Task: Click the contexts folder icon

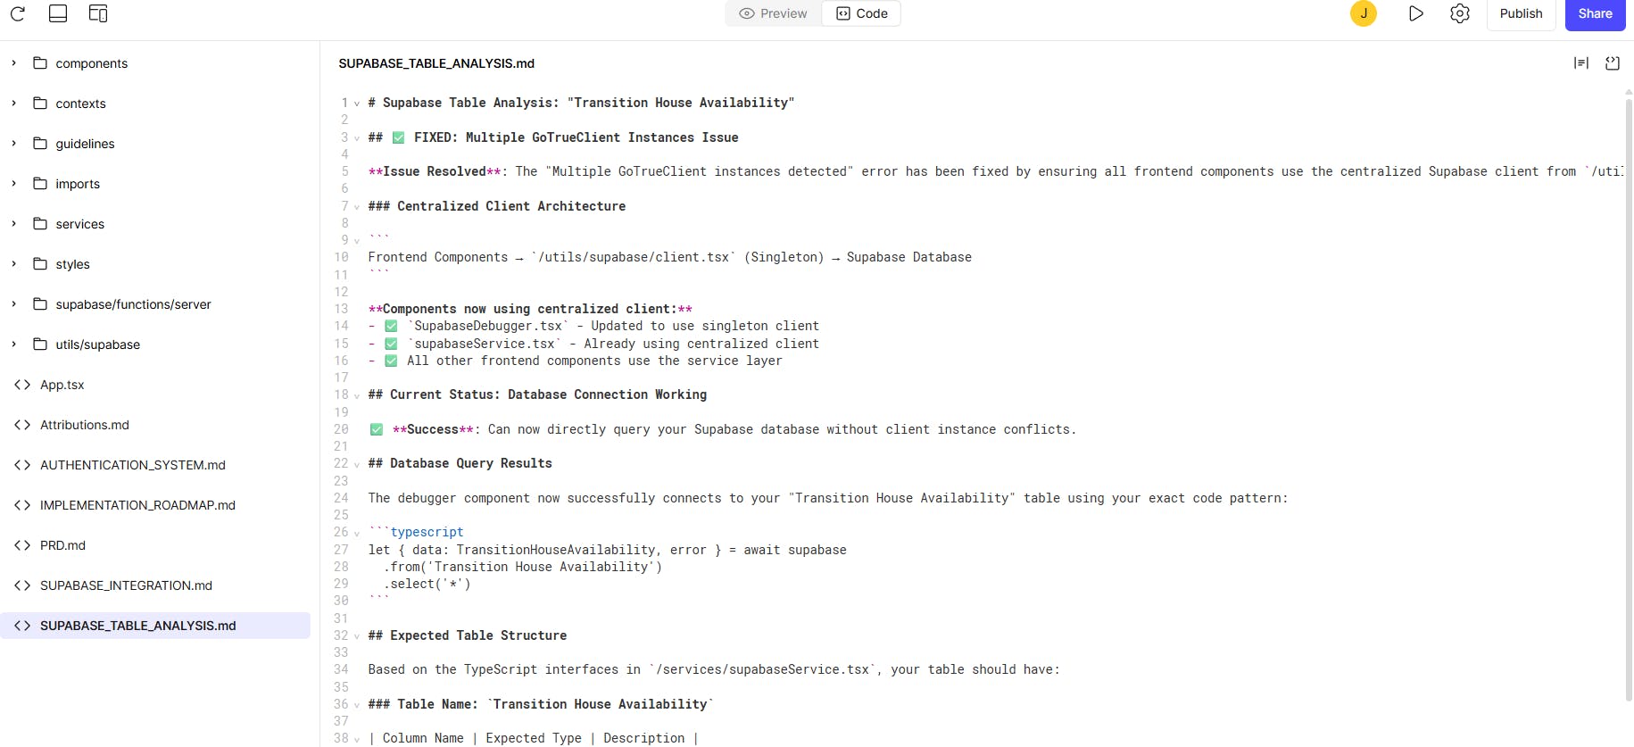Action: (40, 104)
